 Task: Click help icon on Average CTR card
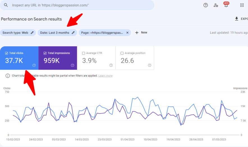point(111,65)
